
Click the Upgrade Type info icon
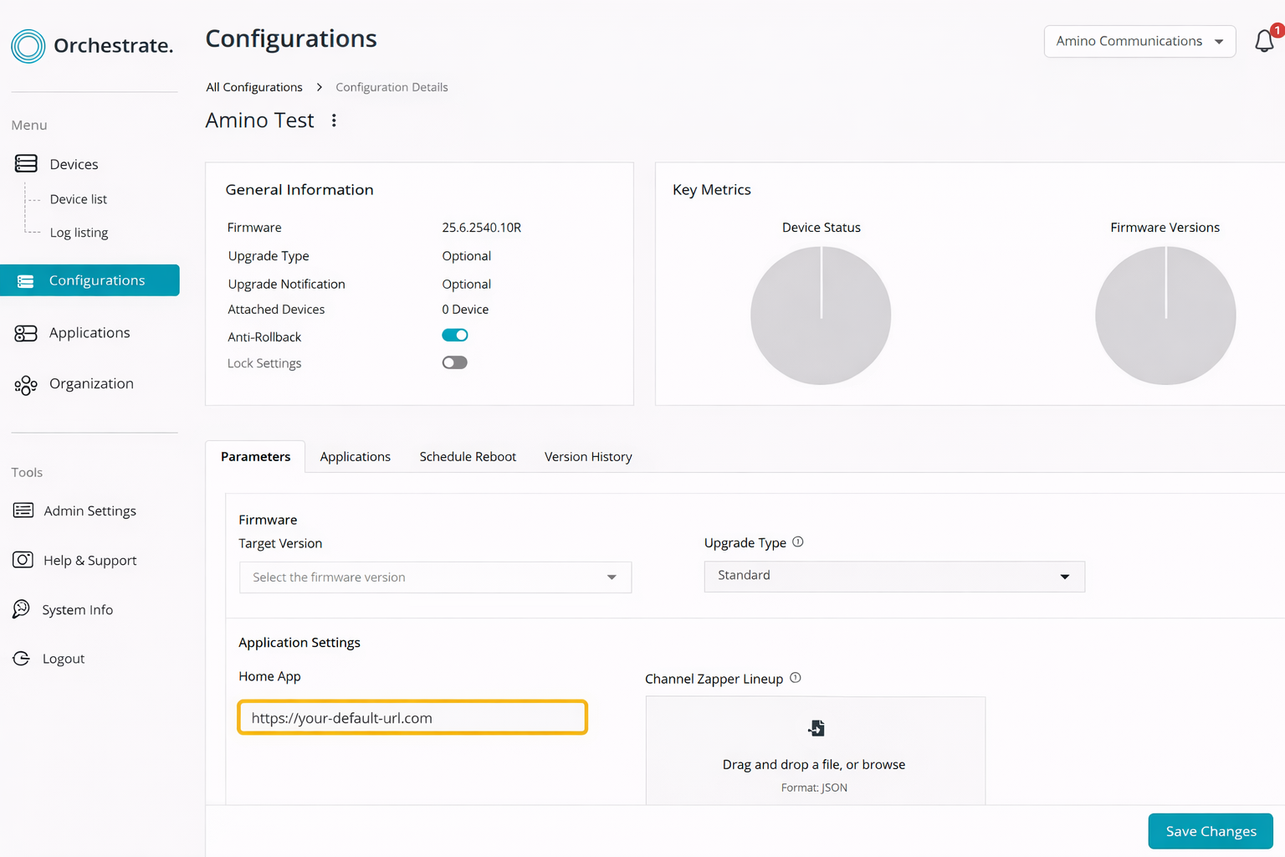point(798,541)
